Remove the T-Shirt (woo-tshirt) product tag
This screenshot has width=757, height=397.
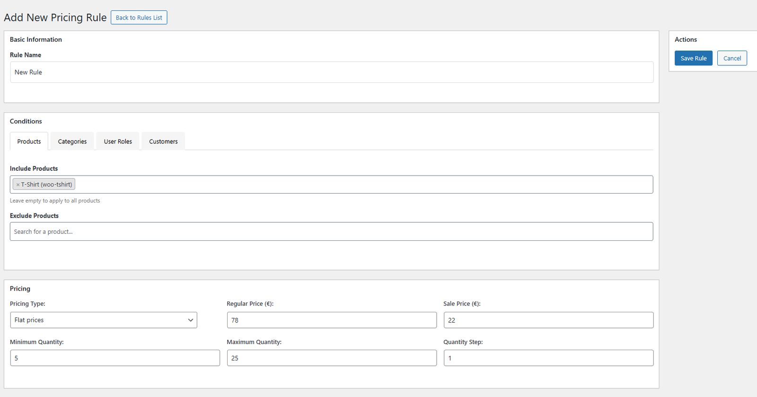(x=18, y=185)
